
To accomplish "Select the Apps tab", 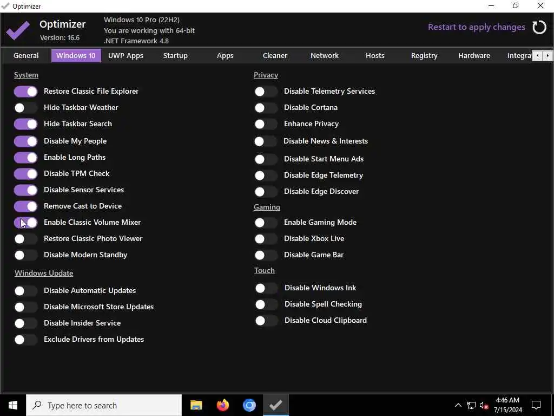I will click(225, 56).
